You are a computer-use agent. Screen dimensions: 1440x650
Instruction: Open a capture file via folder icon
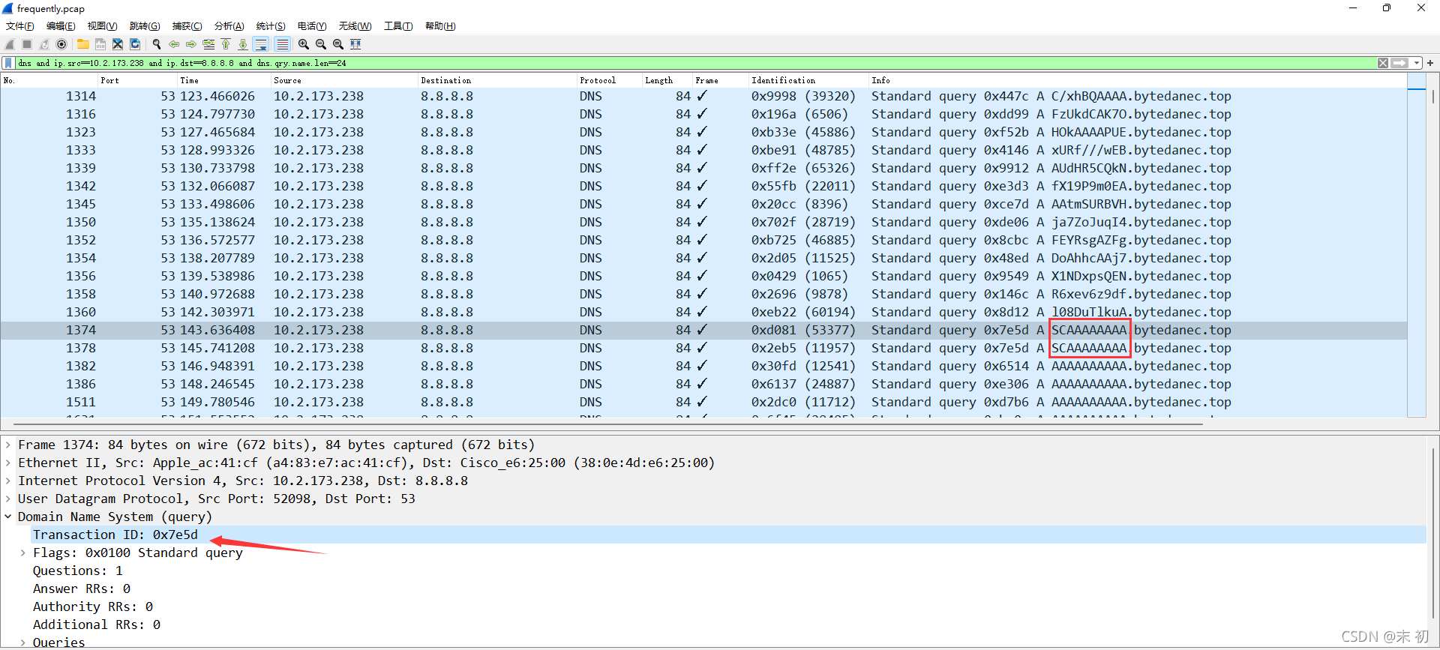(82, 44)
